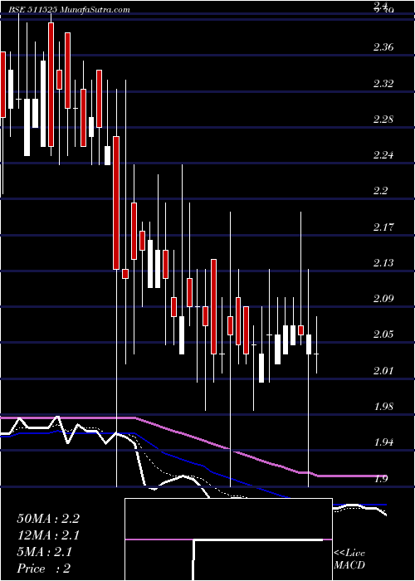This screenshot has width=415, height=581.
Task: Click the 1.9 price axis label
Action: [382, 480]
